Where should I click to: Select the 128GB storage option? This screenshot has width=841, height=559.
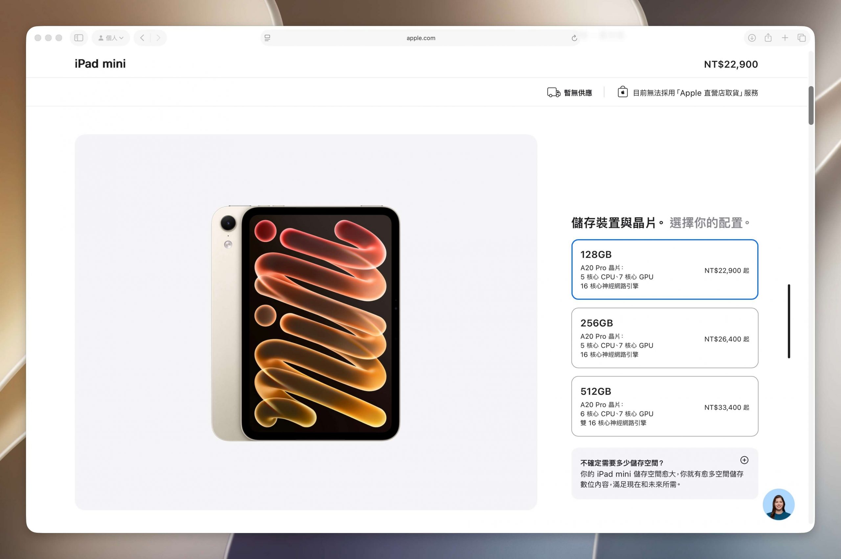point(664,269)
